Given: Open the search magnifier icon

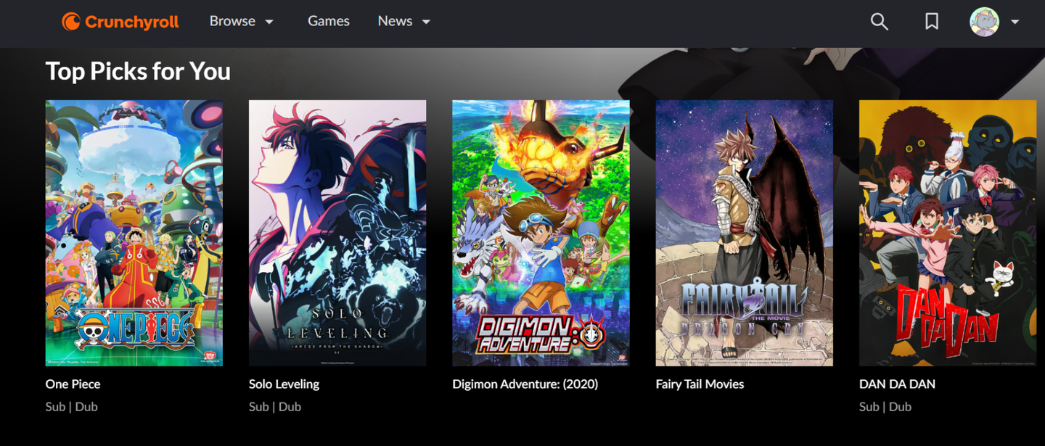Looking at the screenshot, I should (x=879, y=22).
